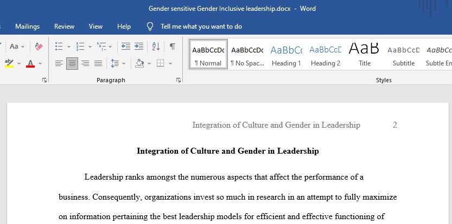Apply the Heading 1 style
The width and height of the screenshot is (452, 224).
[287, 54]
